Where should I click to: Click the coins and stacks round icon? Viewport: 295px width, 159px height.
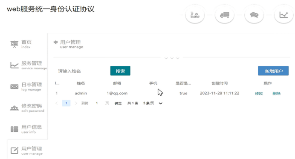[195, 15]
